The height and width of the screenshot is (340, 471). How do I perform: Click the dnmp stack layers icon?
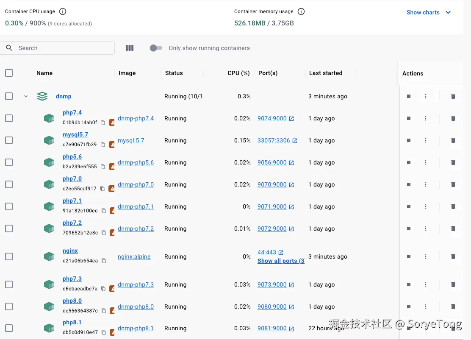coord(42,96)
